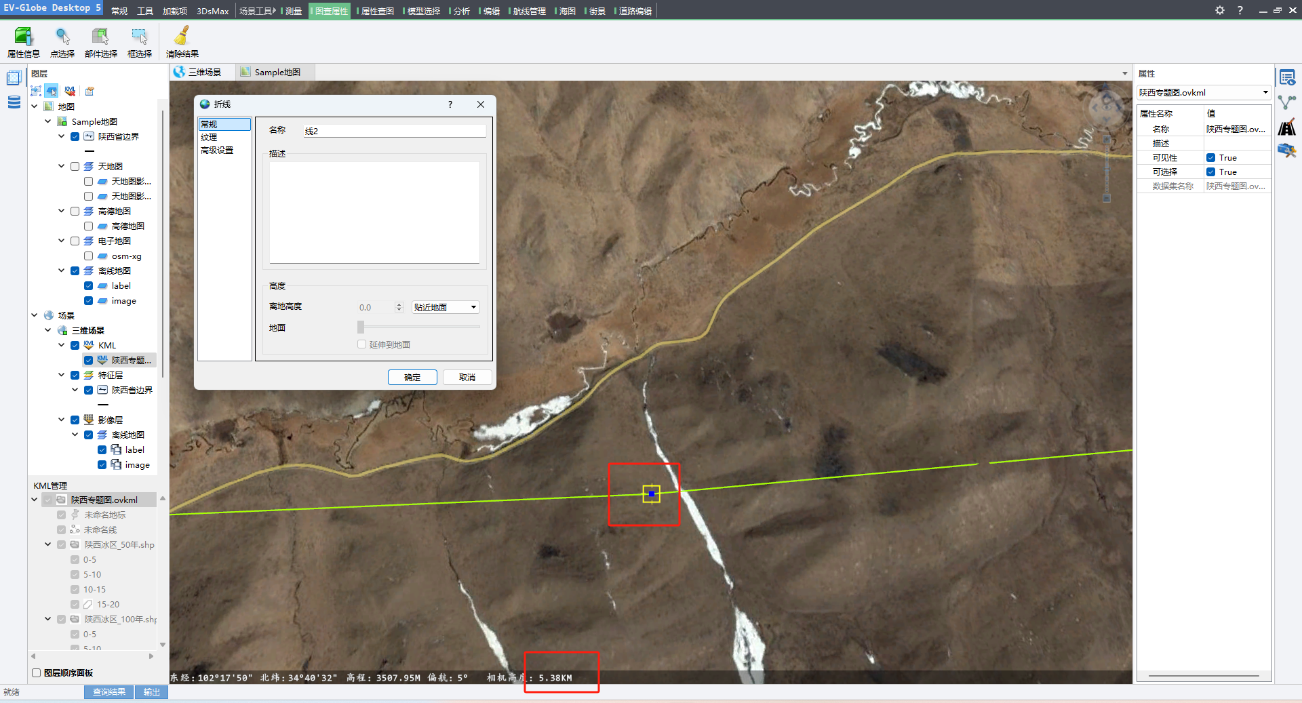Uncheck the 陕西省边界 map layer checkbox
This screenshot has height=703, width=1302.
point(75,136)
